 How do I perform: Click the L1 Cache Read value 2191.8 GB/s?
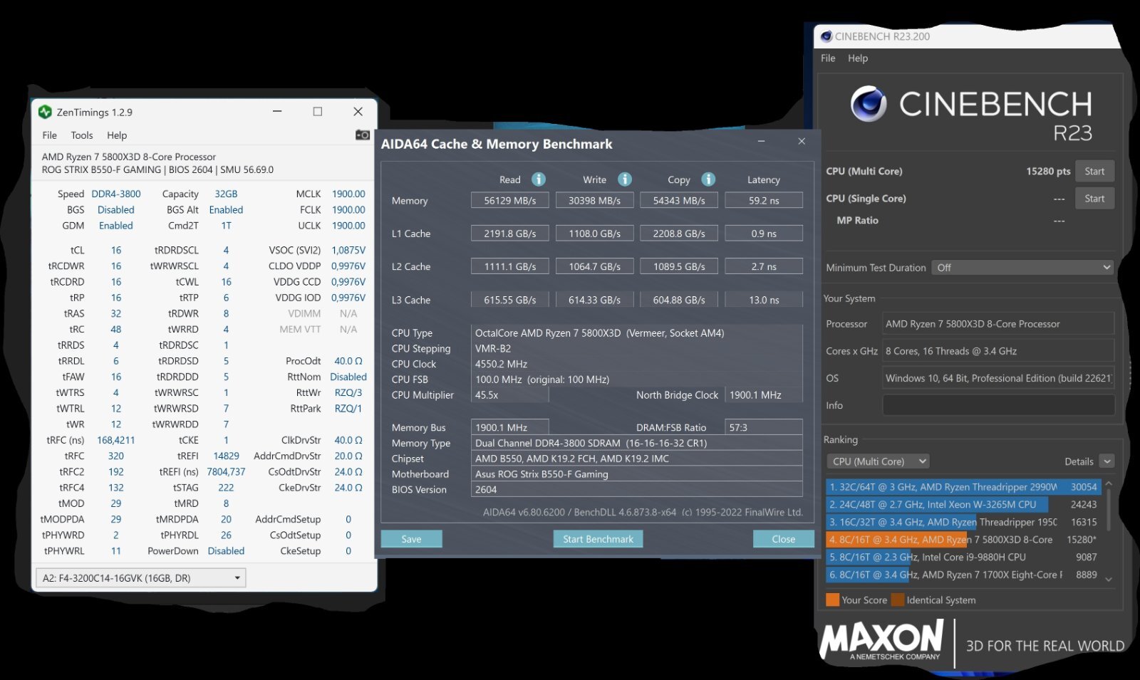(509, 234)
